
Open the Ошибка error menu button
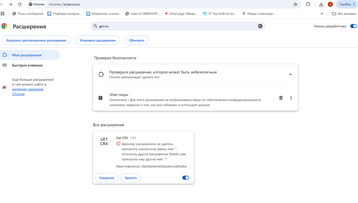click(x=347, y=4)
